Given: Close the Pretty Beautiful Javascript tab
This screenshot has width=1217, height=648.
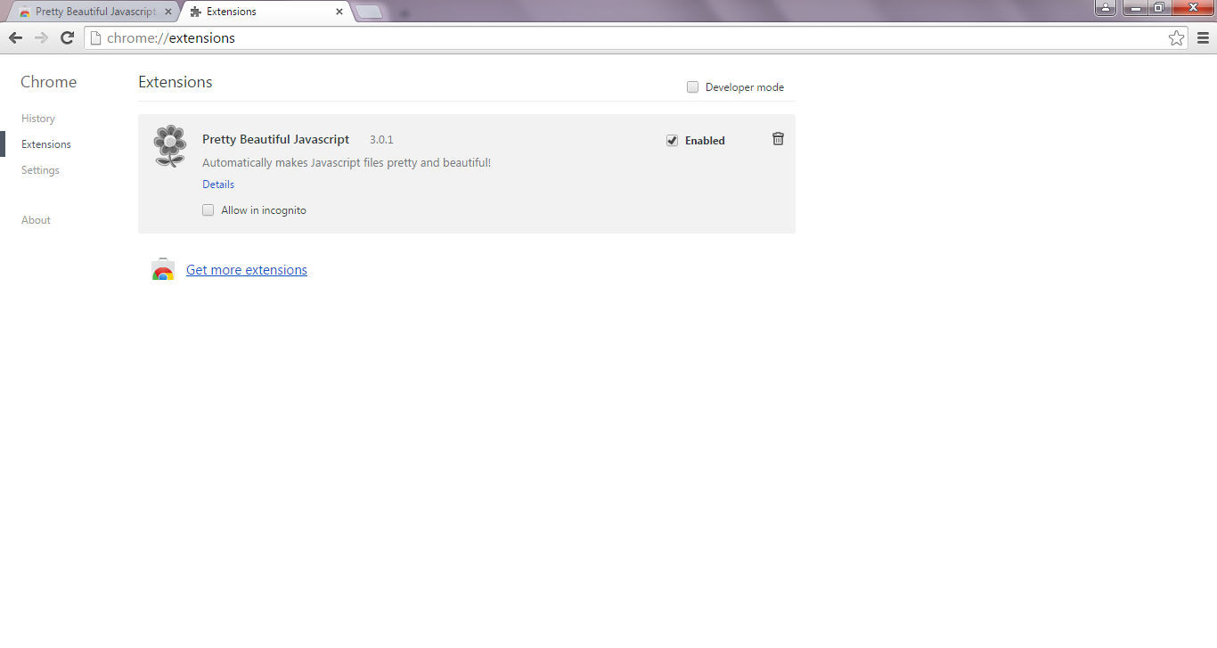Looking at the screenshot, I should pyautogui.click(x=168, y=12).
